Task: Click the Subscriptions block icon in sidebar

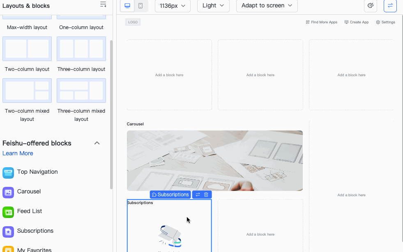Action: coord(8,232)
